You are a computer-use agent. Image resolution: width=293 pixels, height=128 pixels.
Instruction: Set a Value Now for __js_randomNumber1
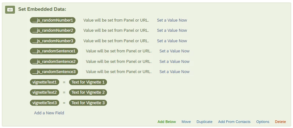coord(172,20)
